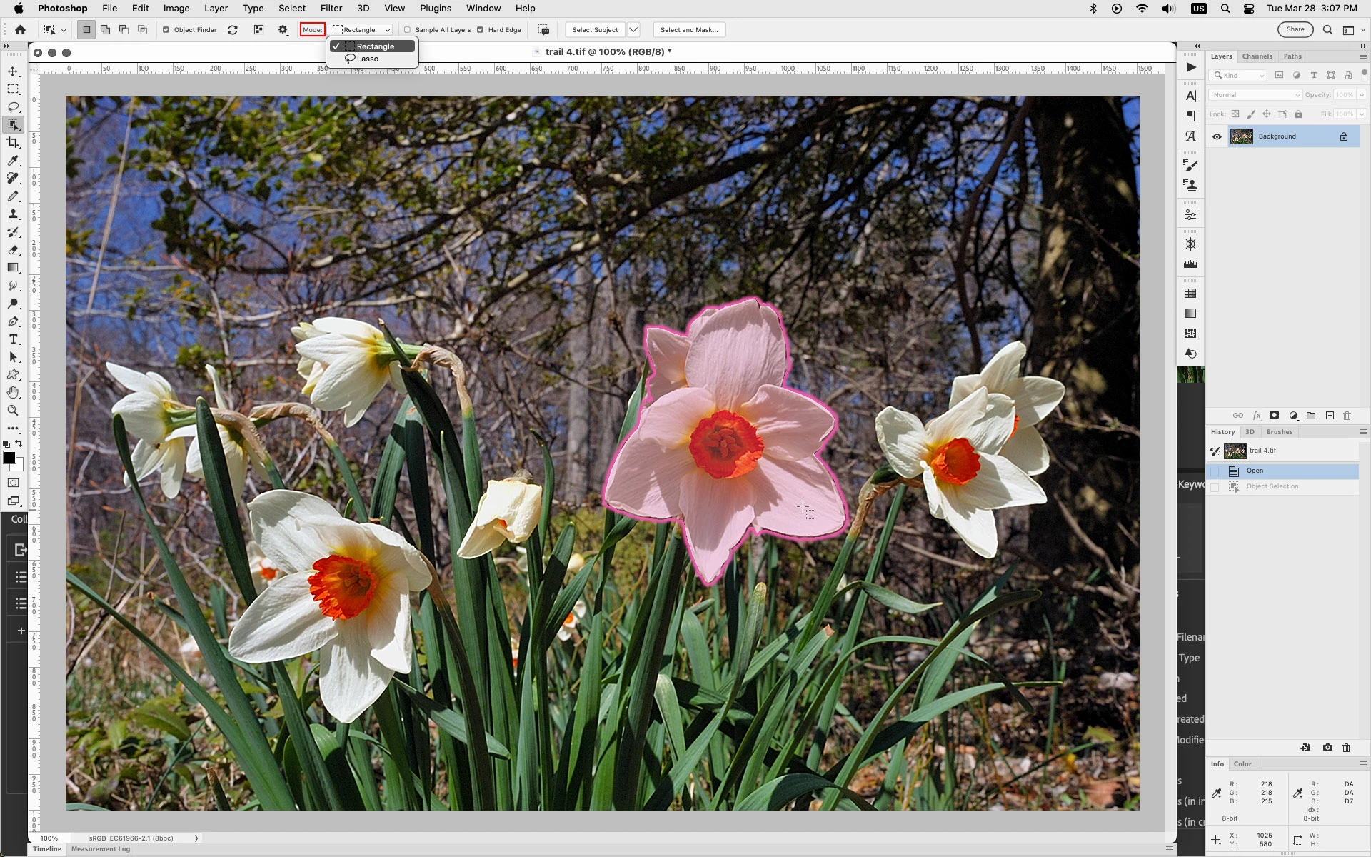1371x857 pixels.
Task: Select the Crop tool
Action: coord(13,143)
